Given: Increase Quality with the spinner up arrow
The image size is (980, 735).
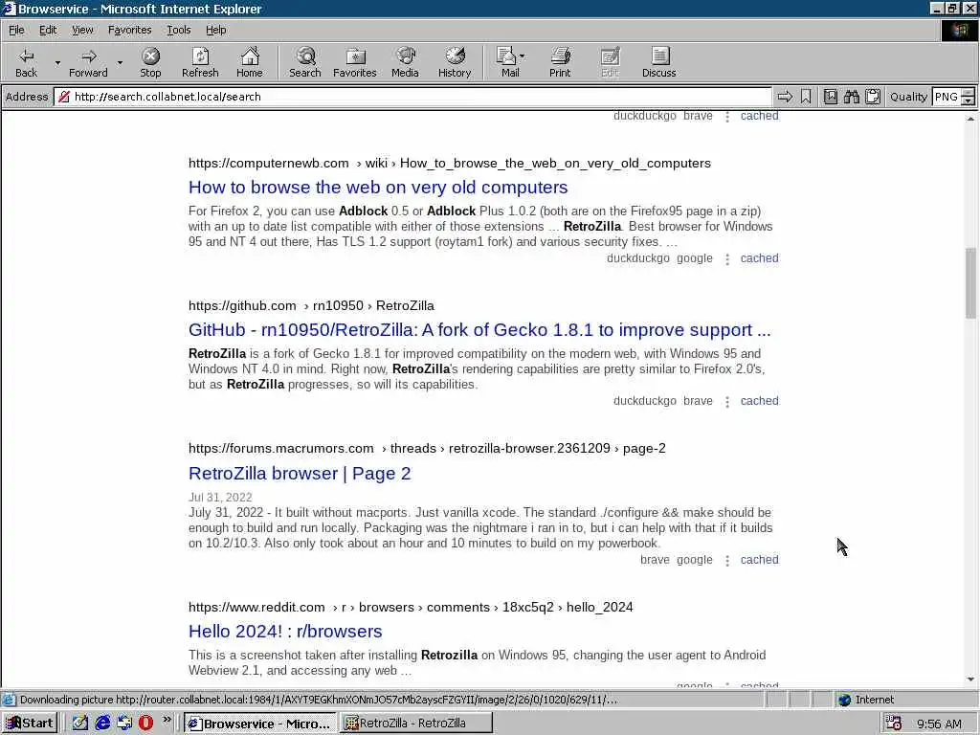Looking at the screenshot, I should coord(969,93).
